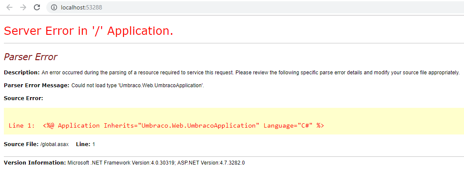464x174 pixels.
Task: Click the "Source File:" label
Action: [x=21, y=144]
